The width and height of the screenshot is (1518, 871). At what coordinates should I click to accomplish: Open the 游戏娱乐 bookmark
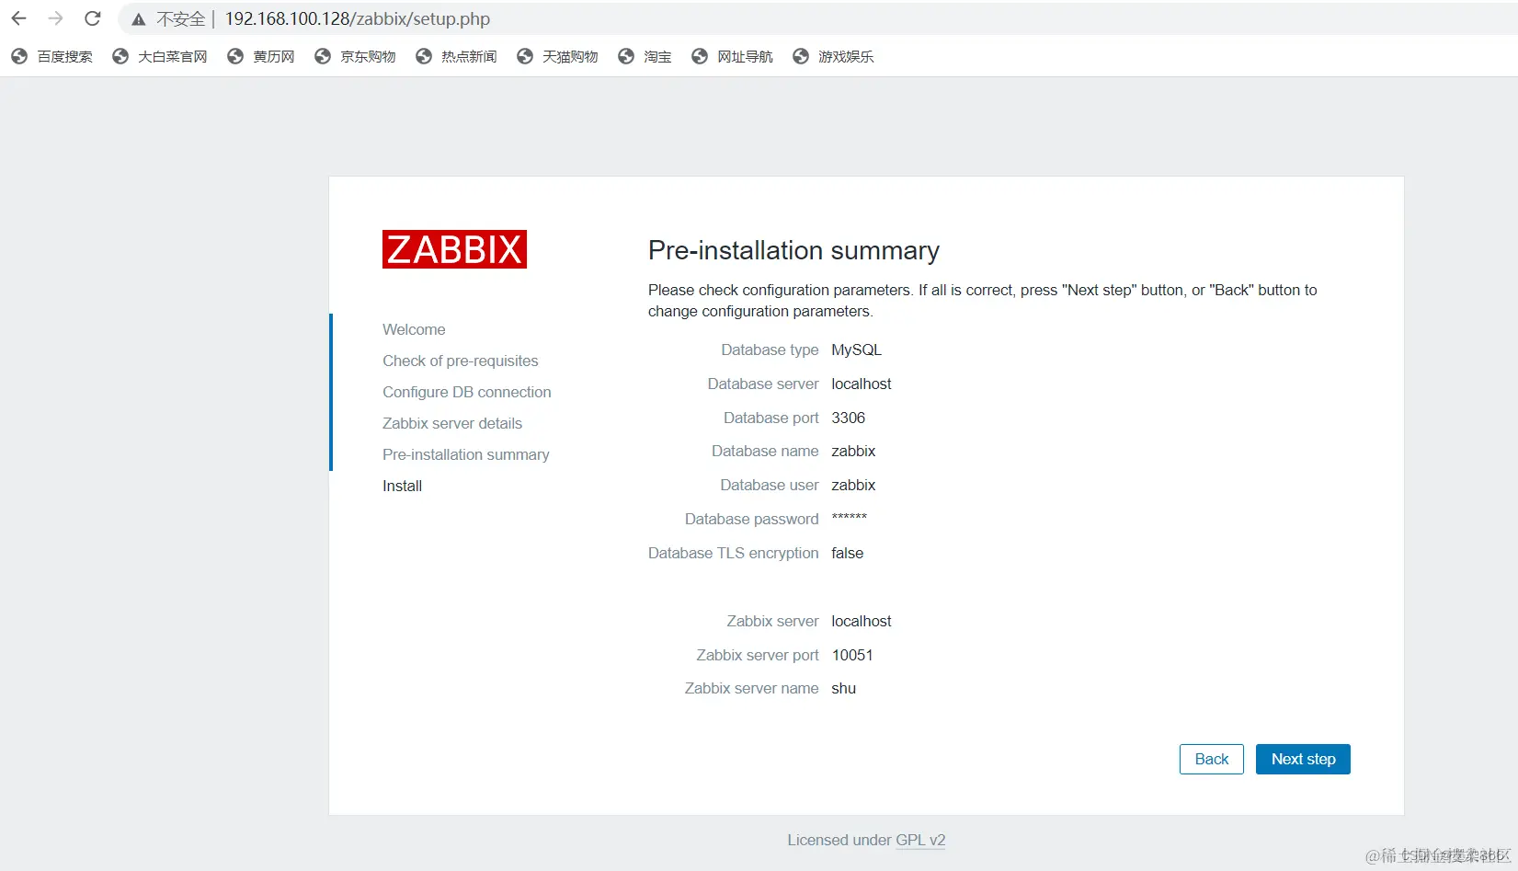tap(833, 57)
